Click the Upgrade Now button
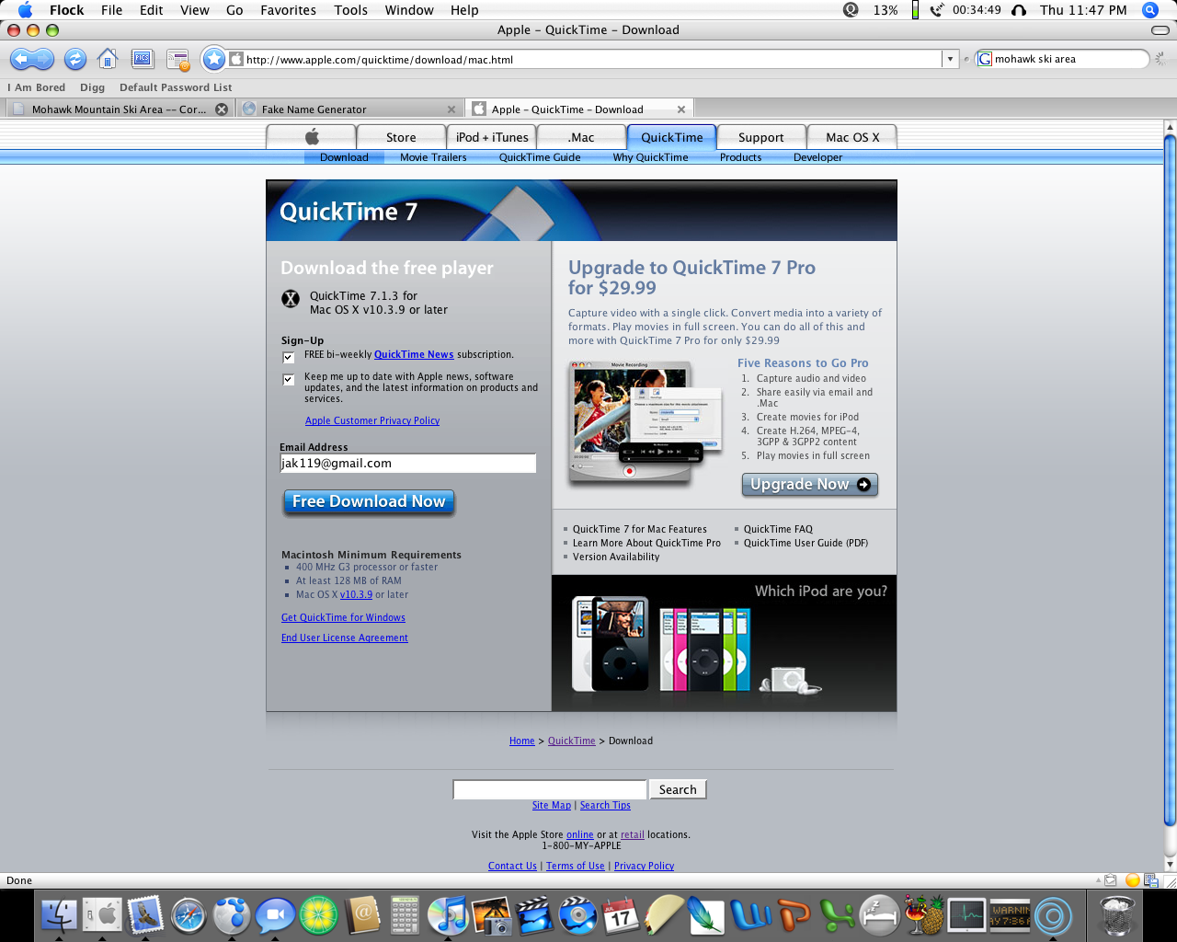 pos(810,485)
